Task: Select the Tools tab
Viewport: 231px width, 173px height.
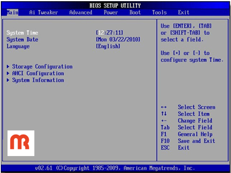Action: [x=160, y=13]
